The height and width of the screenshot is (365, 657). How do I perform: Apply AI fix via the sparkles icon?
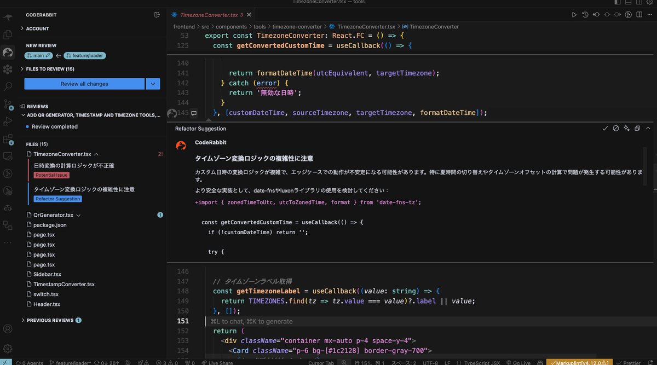pyautogui.click(x=626, y=129)
